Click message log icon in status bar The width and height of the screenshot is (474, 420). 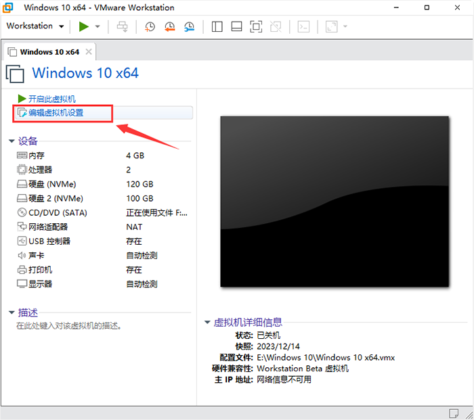(x=454, y=413)
